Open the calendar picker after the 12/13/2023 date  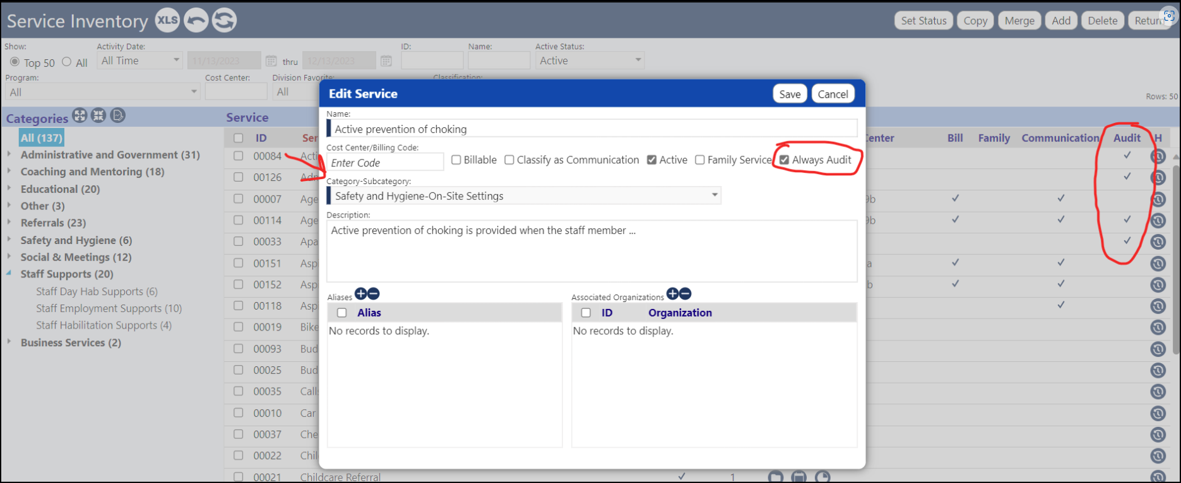coord(386,61)
